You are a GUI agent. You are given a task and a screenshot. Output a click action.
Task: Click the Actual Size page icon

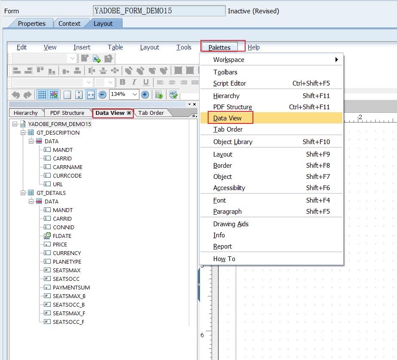point(67,95)
